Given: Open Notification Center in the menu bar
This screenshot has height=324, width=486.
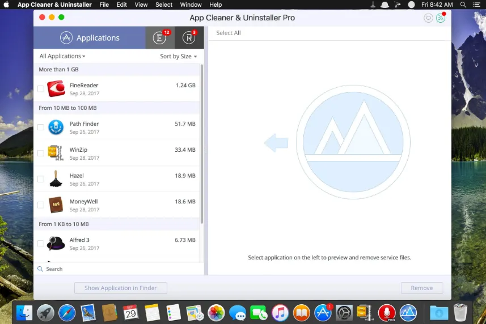Looking at the screenshot, I should tap(476, 5).
